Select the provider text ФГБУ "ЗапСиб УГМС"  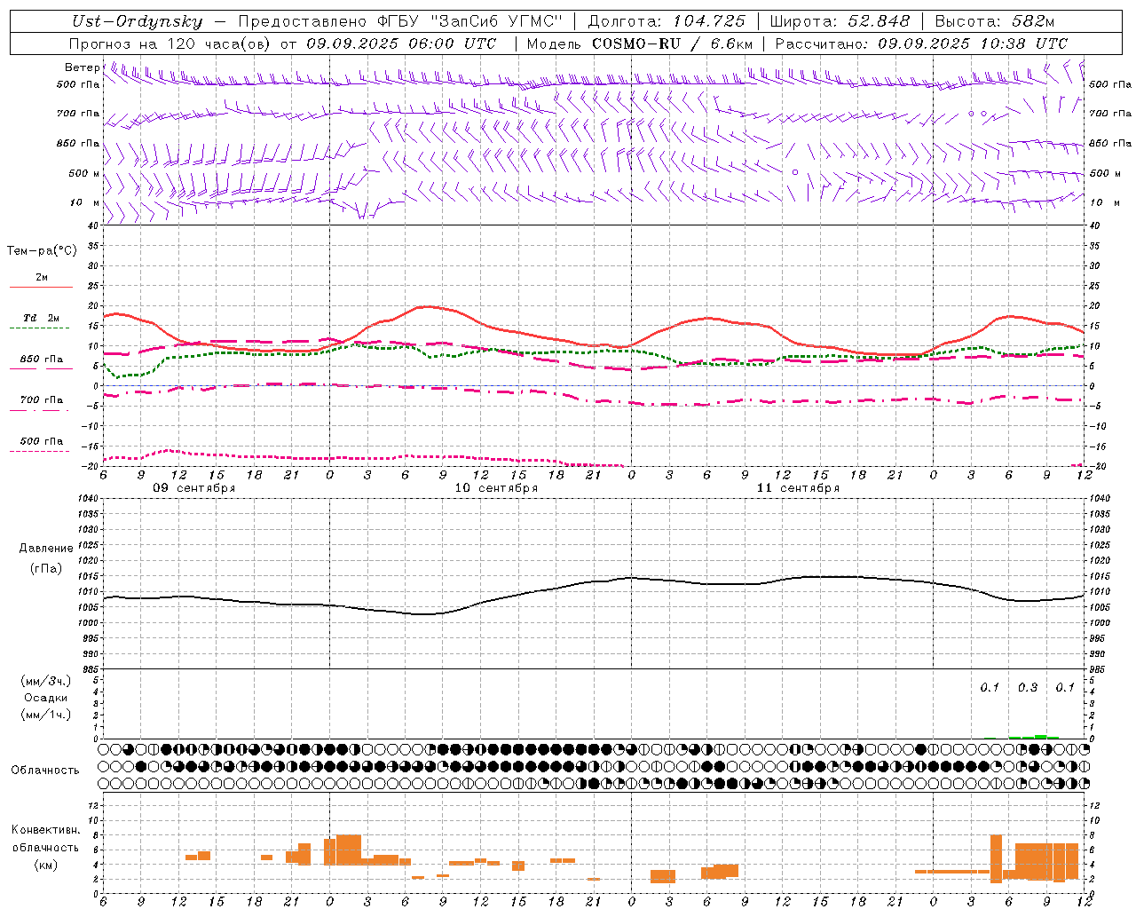[x=469, y=21]
